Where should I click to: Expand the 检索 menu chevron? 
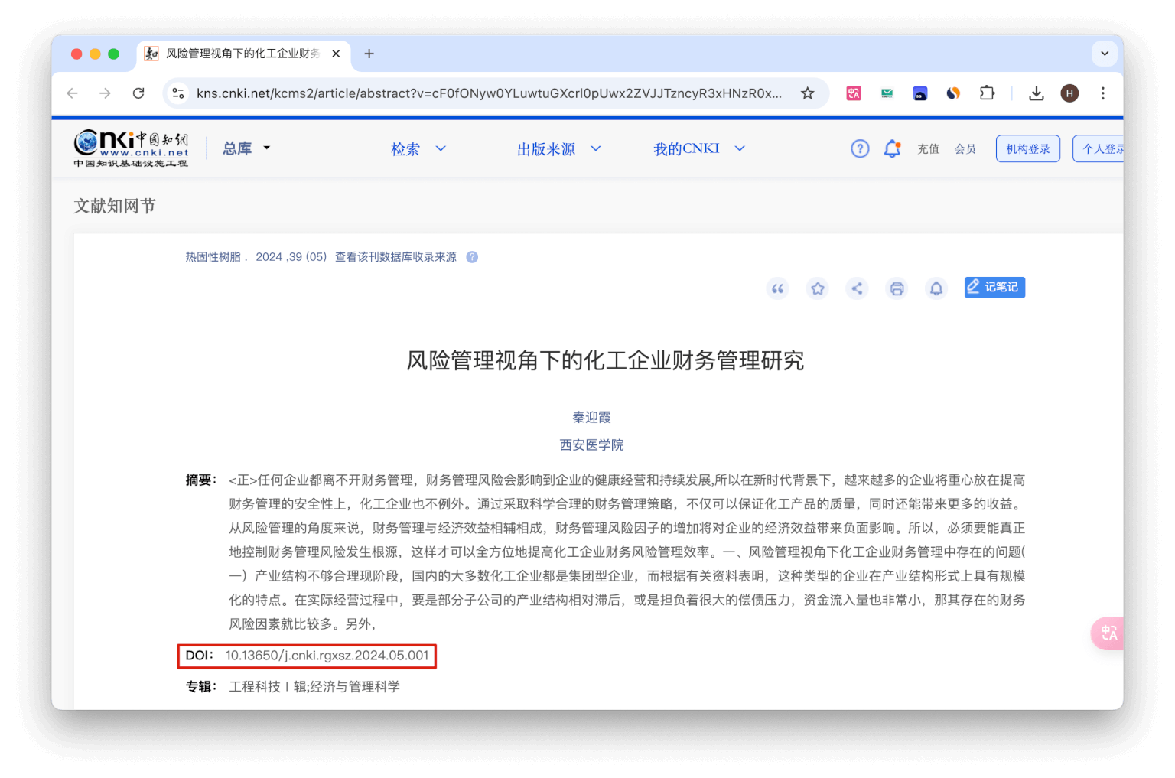(441, 148)
